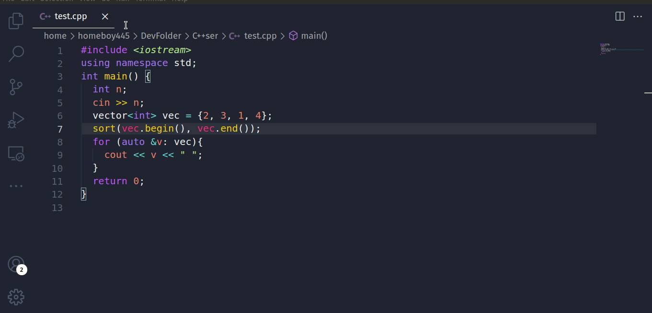This screenshot has width=652, height=313.
Task: Click the C++ file icon on test.cpp tab
Action: [46, 16]
